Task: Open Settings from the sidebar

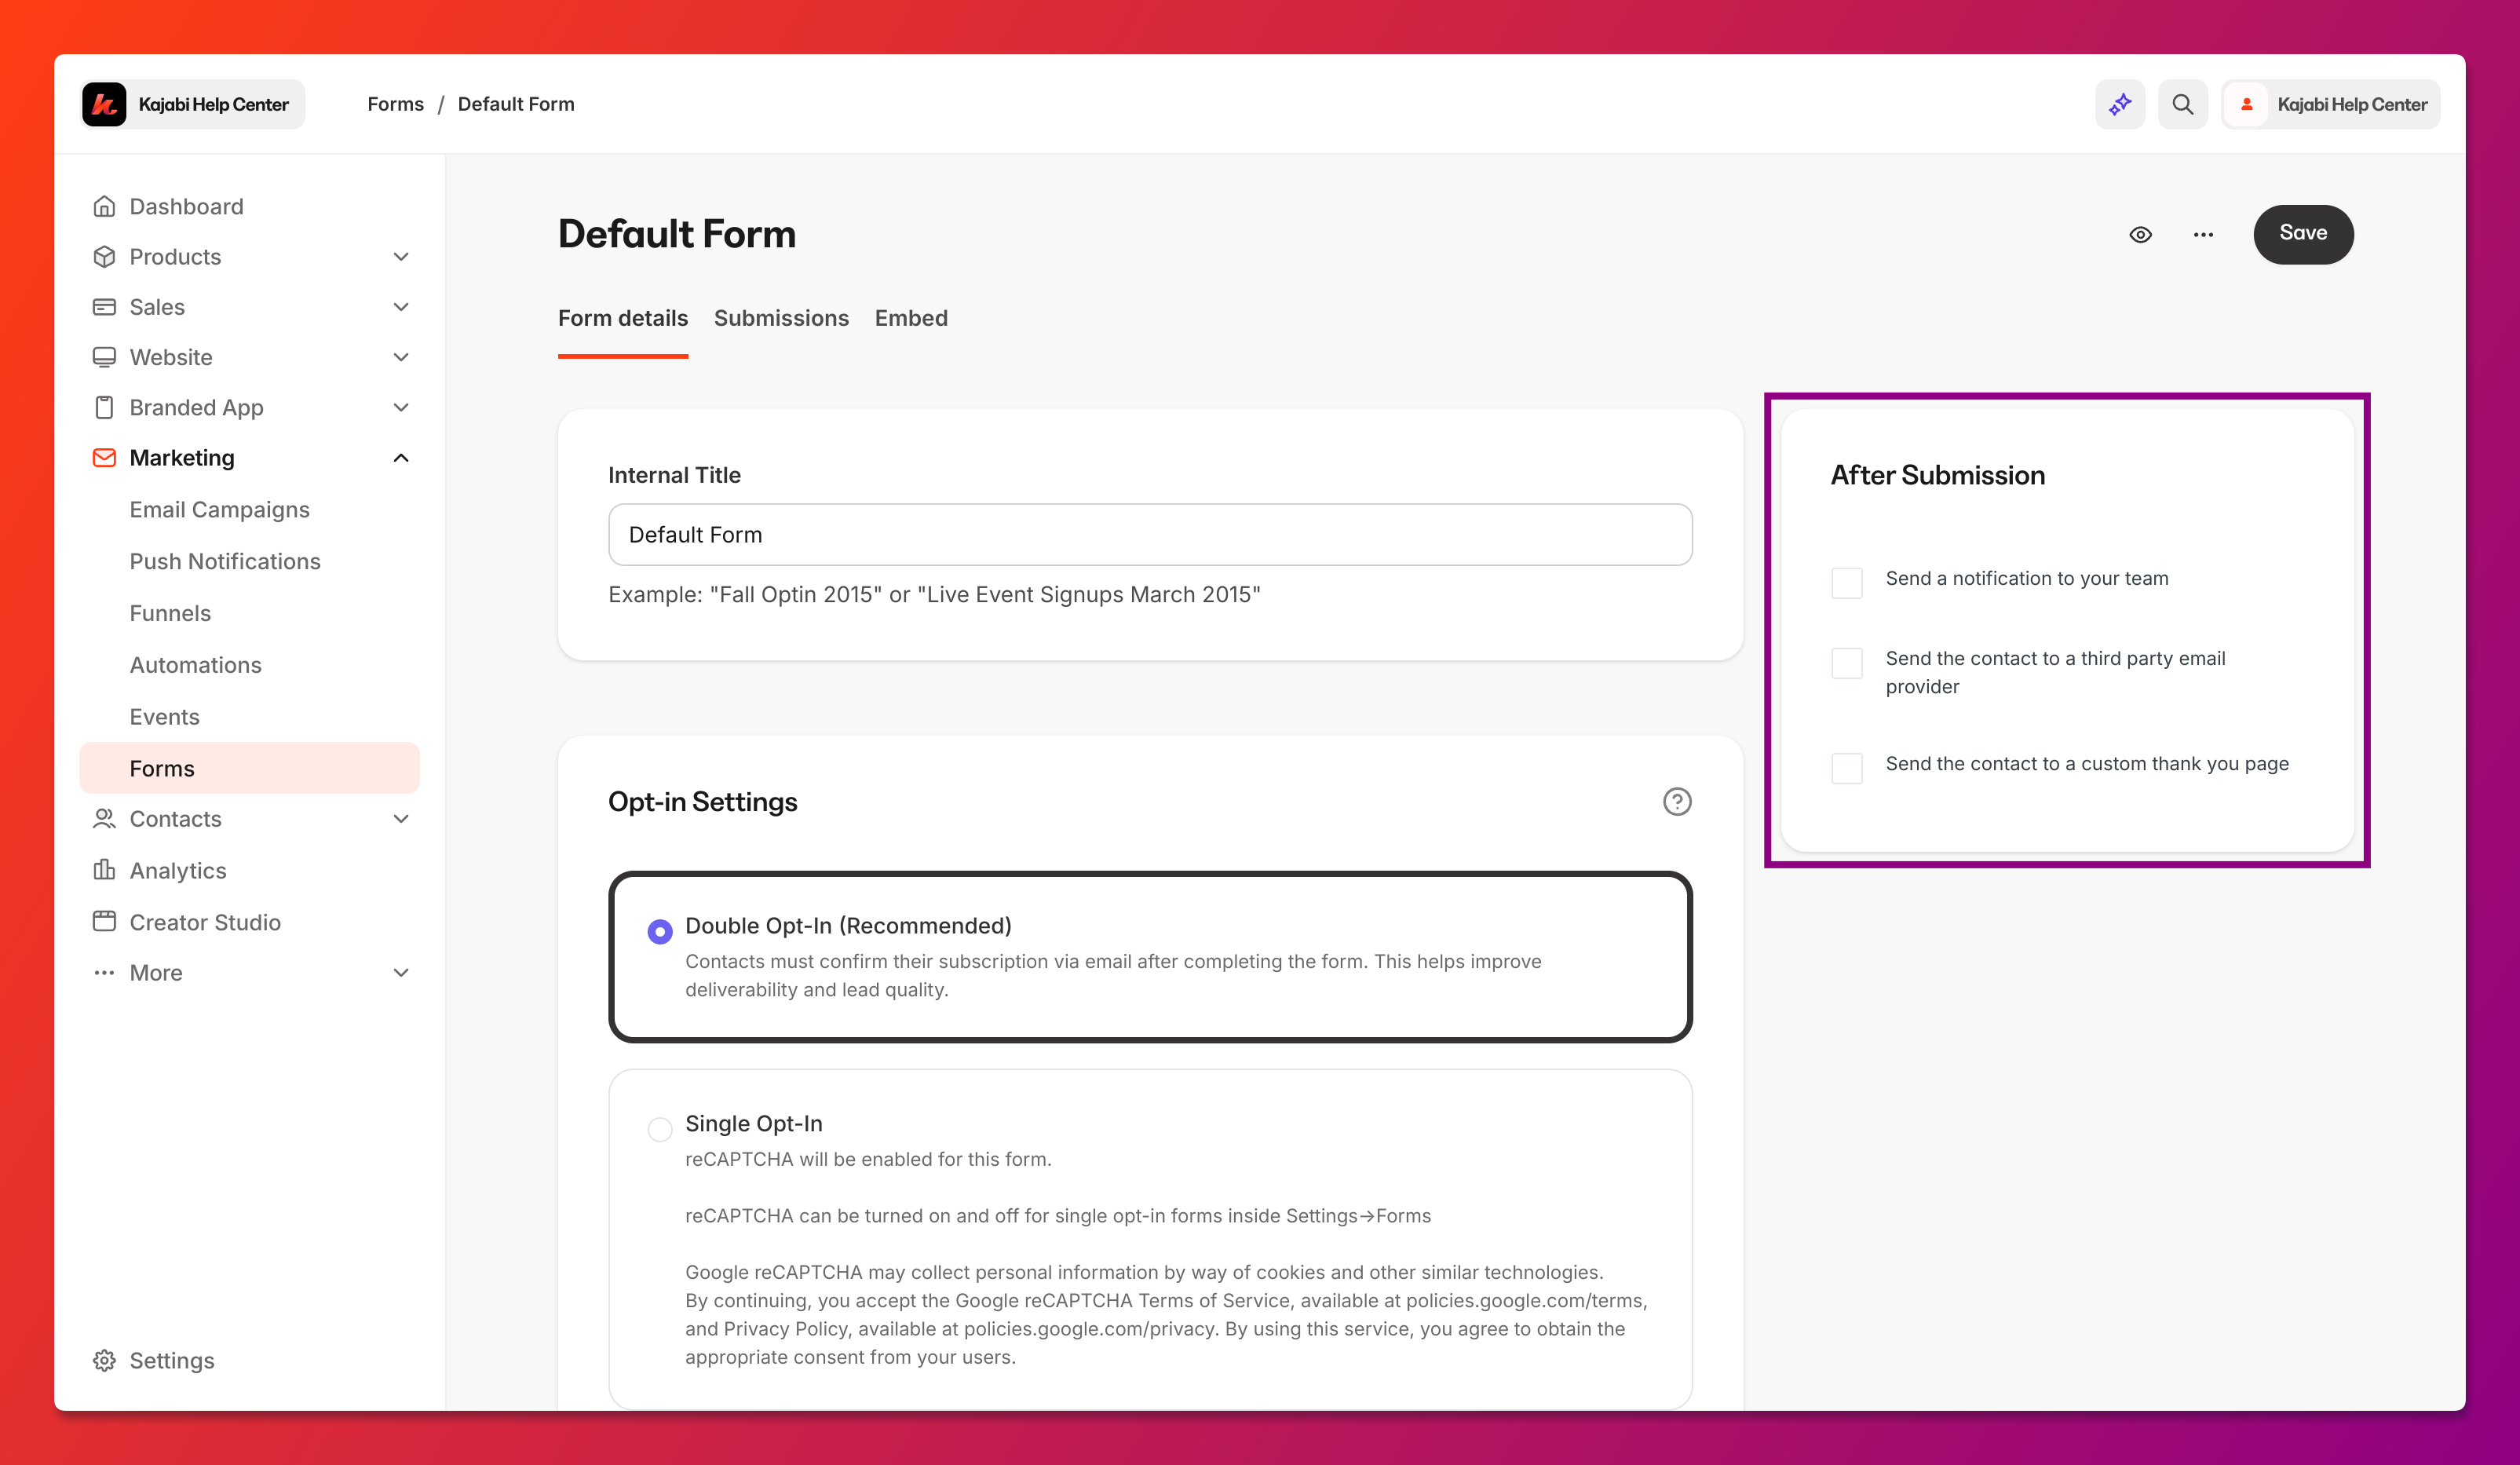Action: [172, 1361]
